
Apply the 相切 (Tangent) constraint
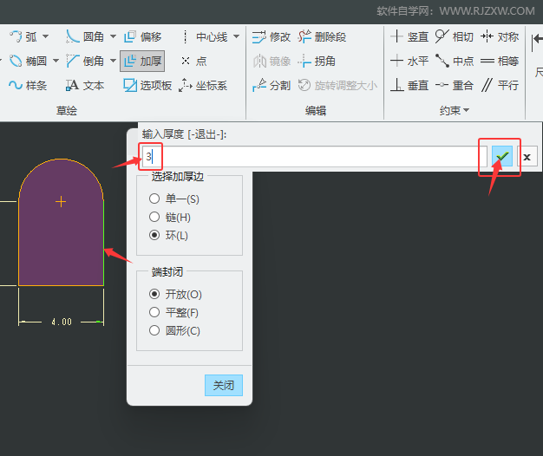[x=454, y=36]
